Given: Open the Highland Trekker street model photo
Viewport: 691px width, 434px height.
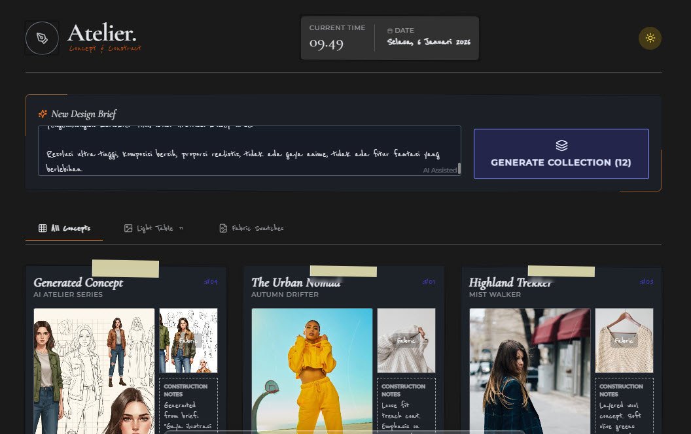Looking at the screenshot, I should pyautogui.click(x=530, y=371).
